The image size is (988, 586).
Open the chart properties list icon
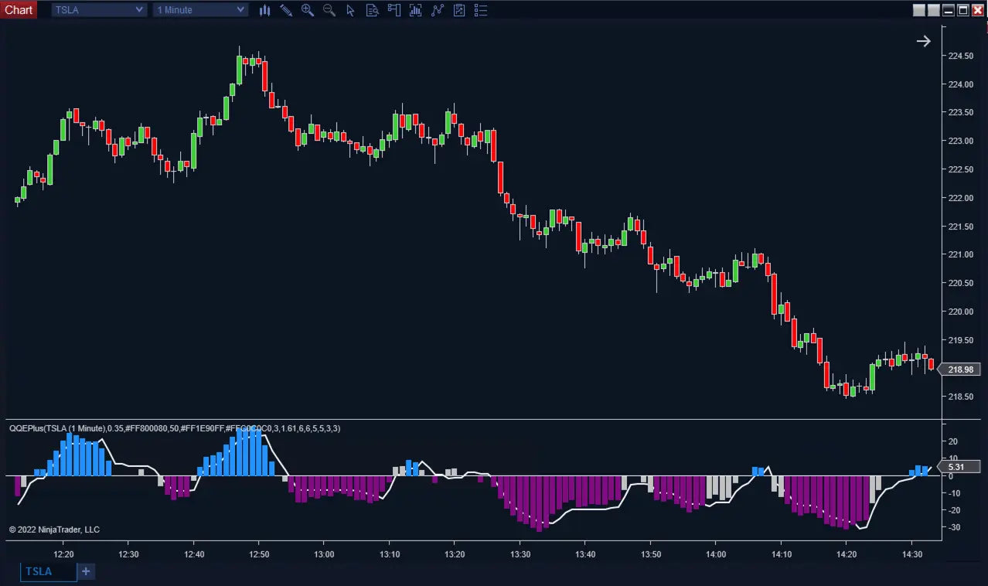pyautogui.click(x=481, y=10)
